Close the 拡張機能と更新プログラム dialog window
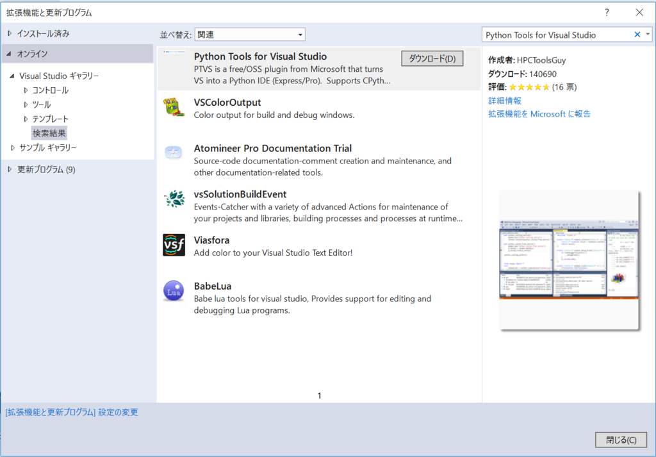Screen dimensions: 656x457 coord(639,12)
